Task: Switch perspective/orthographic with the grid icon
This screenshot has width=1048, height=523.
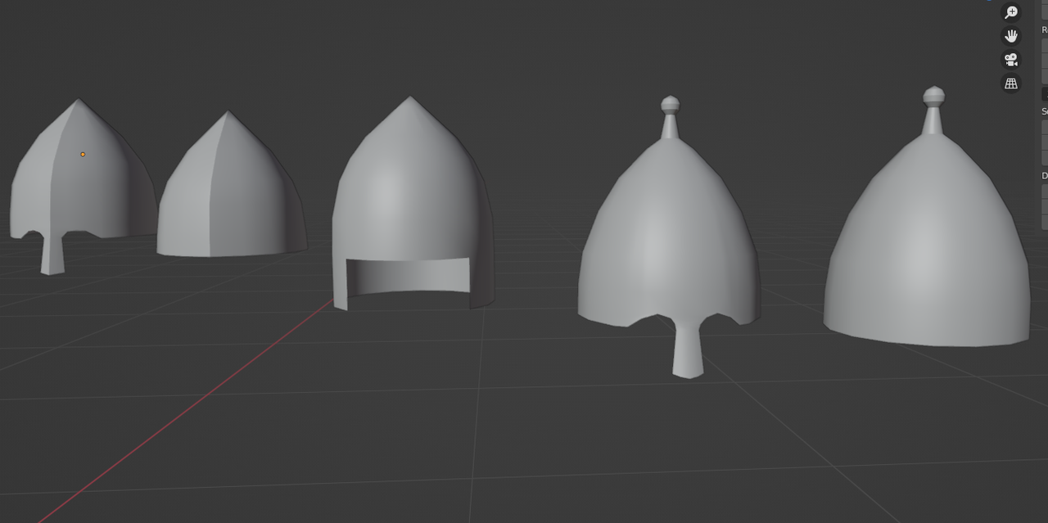Action: coord(1011,83)
